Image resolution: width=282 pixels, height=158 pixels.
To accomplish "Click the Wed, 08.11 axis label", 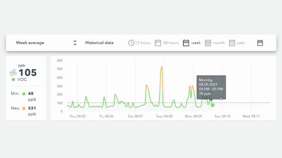I will (x=251, y=116).
